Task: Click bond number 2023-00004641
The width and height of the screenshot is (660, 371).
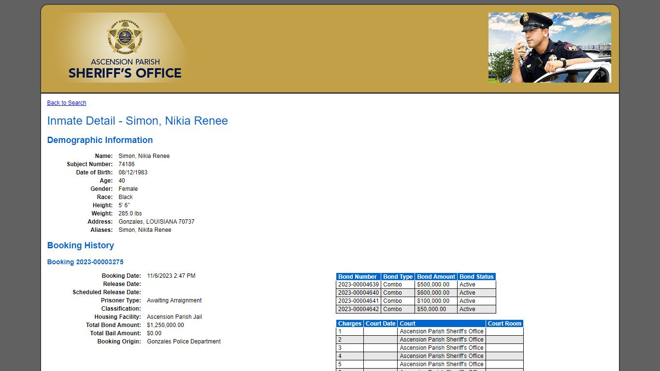Action: pyautogui.click(x=359, y=301)
